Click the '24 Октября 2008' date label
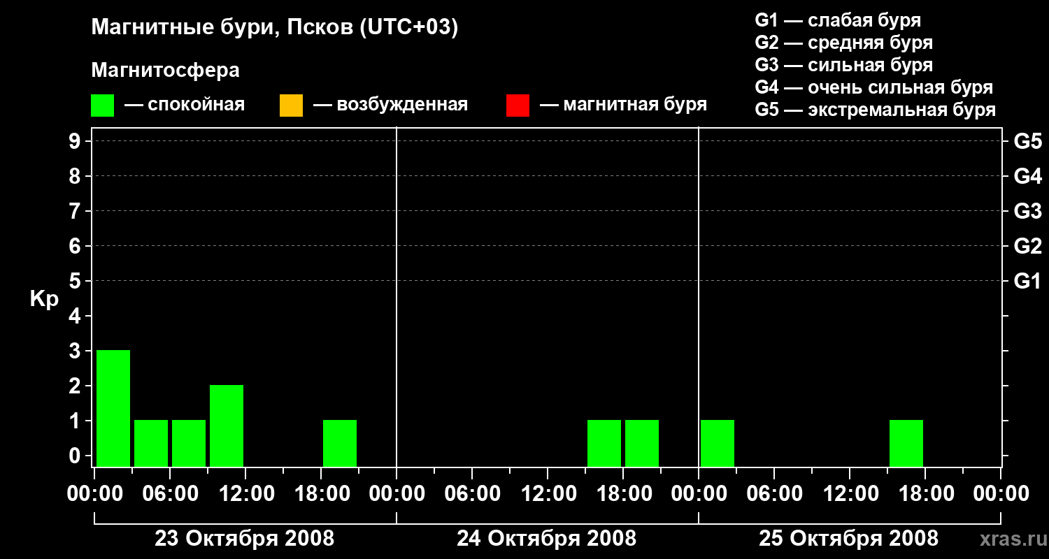 point(546,539)
